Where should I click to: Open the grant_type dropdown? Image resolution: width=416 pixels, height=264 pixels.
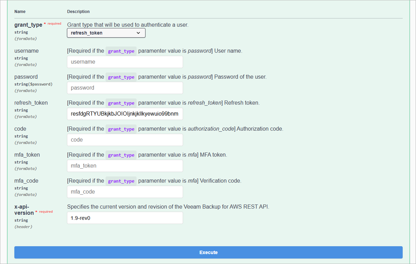tap(106, 33)
